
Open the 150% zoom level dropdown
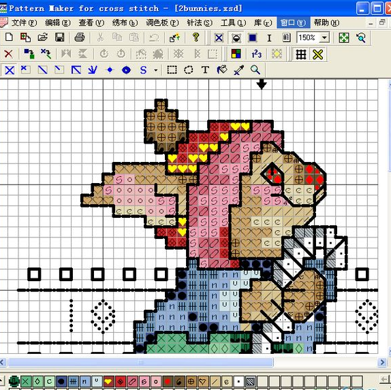324,38
